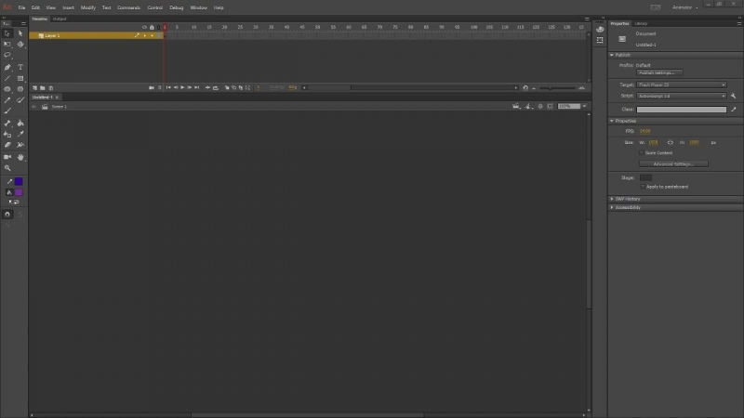Click the Publish Settings button
Viewport: 744px width, 418px height.
click(x=659, y=73)
